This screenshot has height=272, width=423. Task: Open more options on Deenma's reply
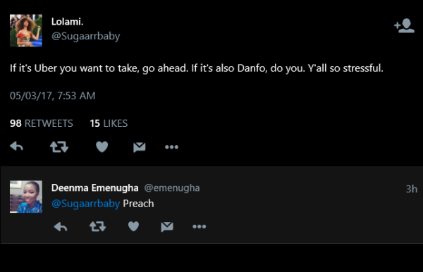pyautogui.click(x=199, y=227)
